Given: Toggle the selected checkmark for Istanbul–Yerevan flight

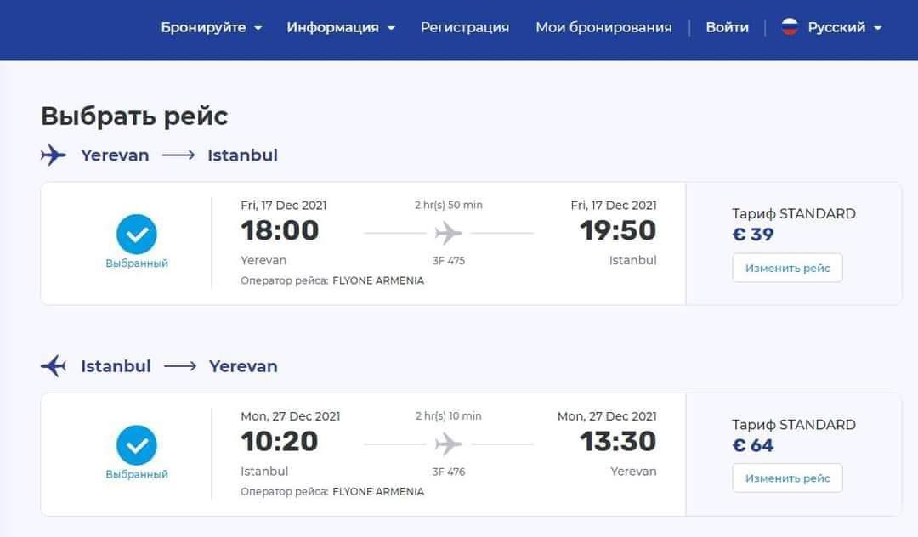Looking at the screenshot, I should (137, 445).
